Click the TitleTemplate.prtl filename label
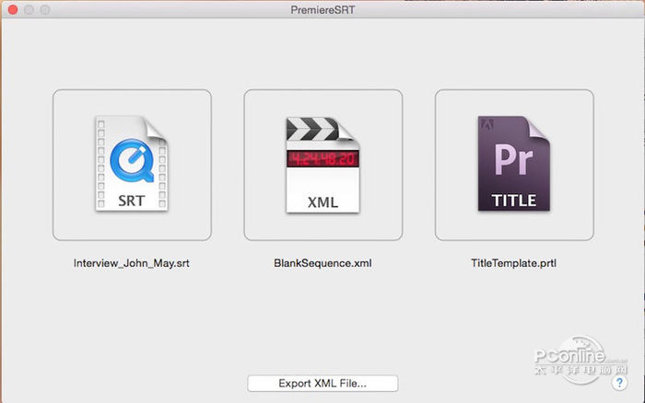This screenshot has width=645, height=403. tap(514, 263)
